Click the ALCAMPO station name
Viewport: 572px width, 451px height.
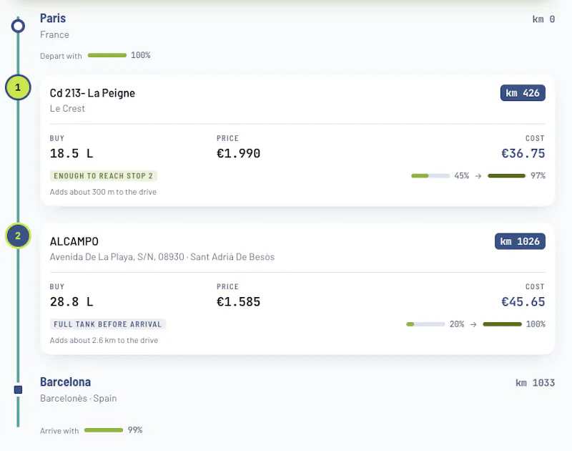click(x=74, y=241)
